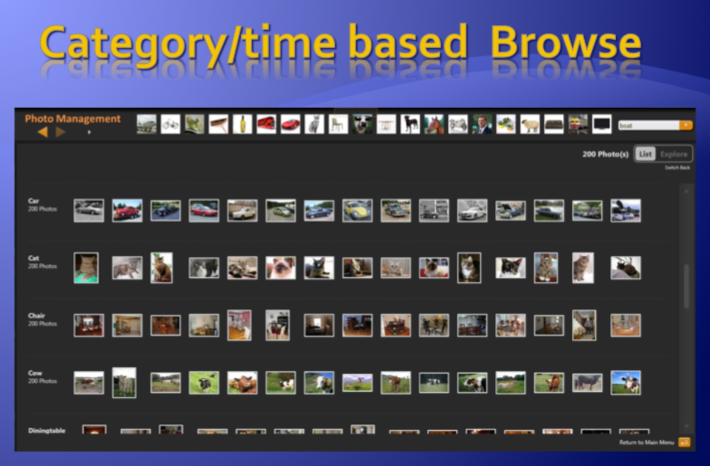
Task: Click Return to Main Menu text
Action: pyautogui.click(x=647, y=442)
